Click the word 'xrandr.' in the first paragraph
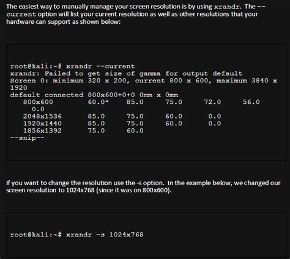Viewport: 290px width, 259px height. 228,7
